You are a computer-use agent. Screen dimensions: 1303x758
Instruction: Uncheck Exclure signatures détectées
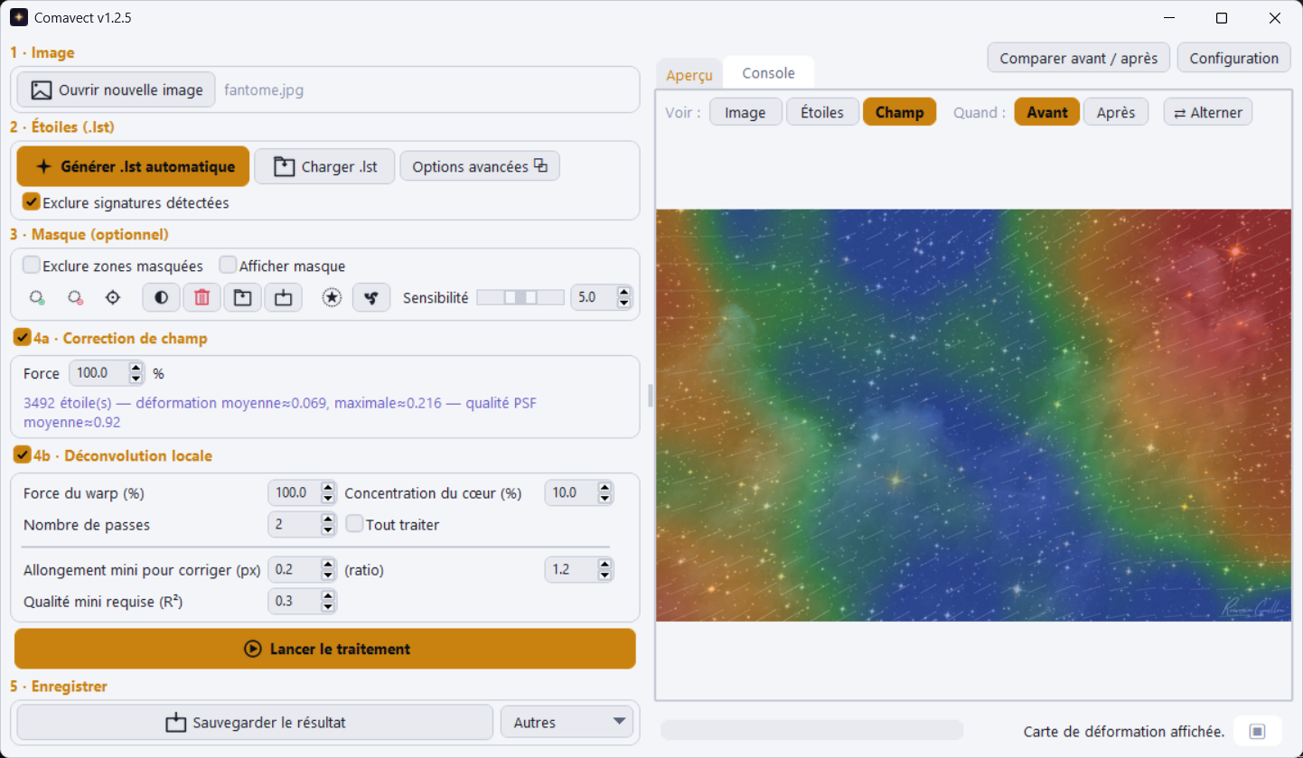pyautogui.click(x=32, y=201)
